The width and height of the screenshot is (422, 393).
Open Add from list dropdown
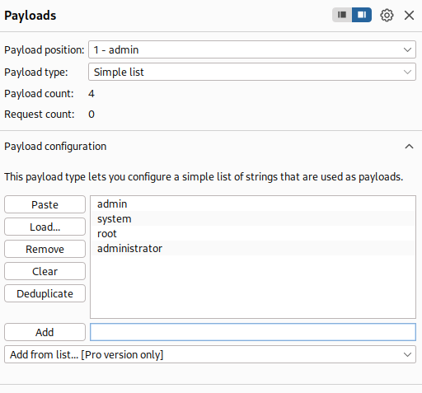(210, 354)
